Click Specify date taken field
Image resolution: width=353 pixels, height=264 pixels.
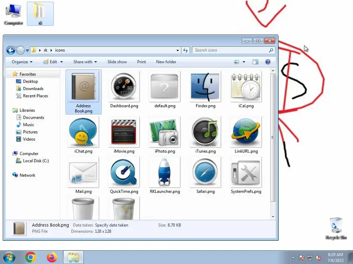coord(111,225)
